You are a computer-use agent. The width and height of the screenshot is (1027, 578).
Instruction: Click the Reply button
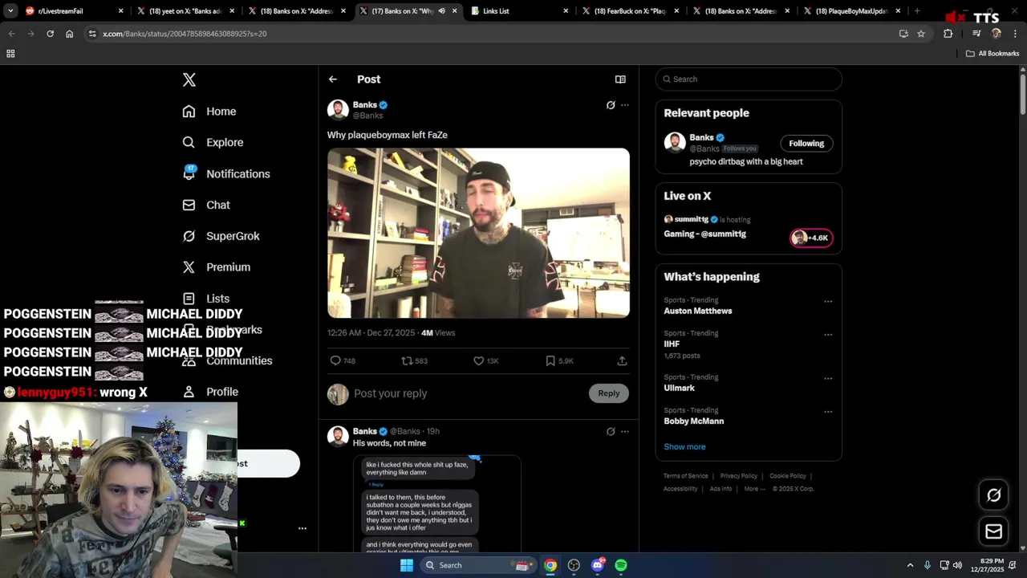point(609,393)
